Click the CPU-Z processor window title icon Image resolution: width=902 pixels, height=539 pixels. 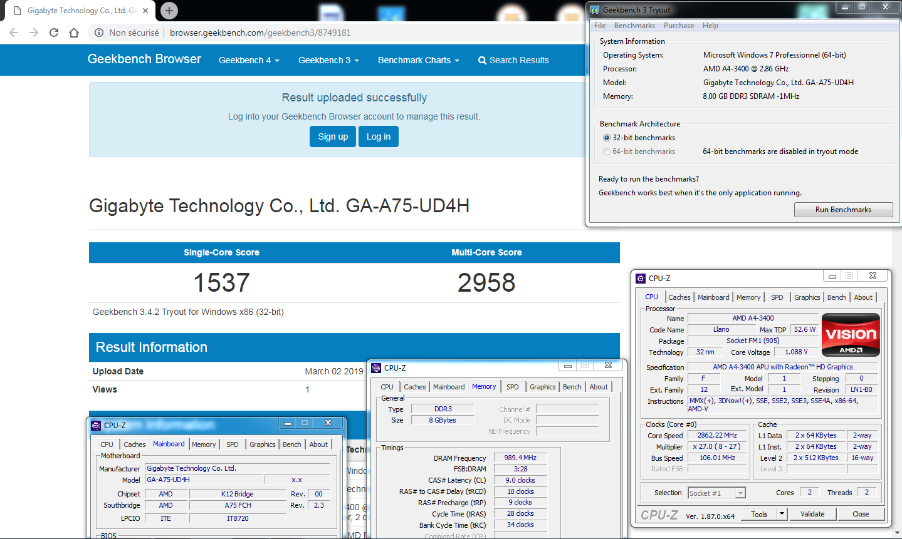tap(640, 279)
